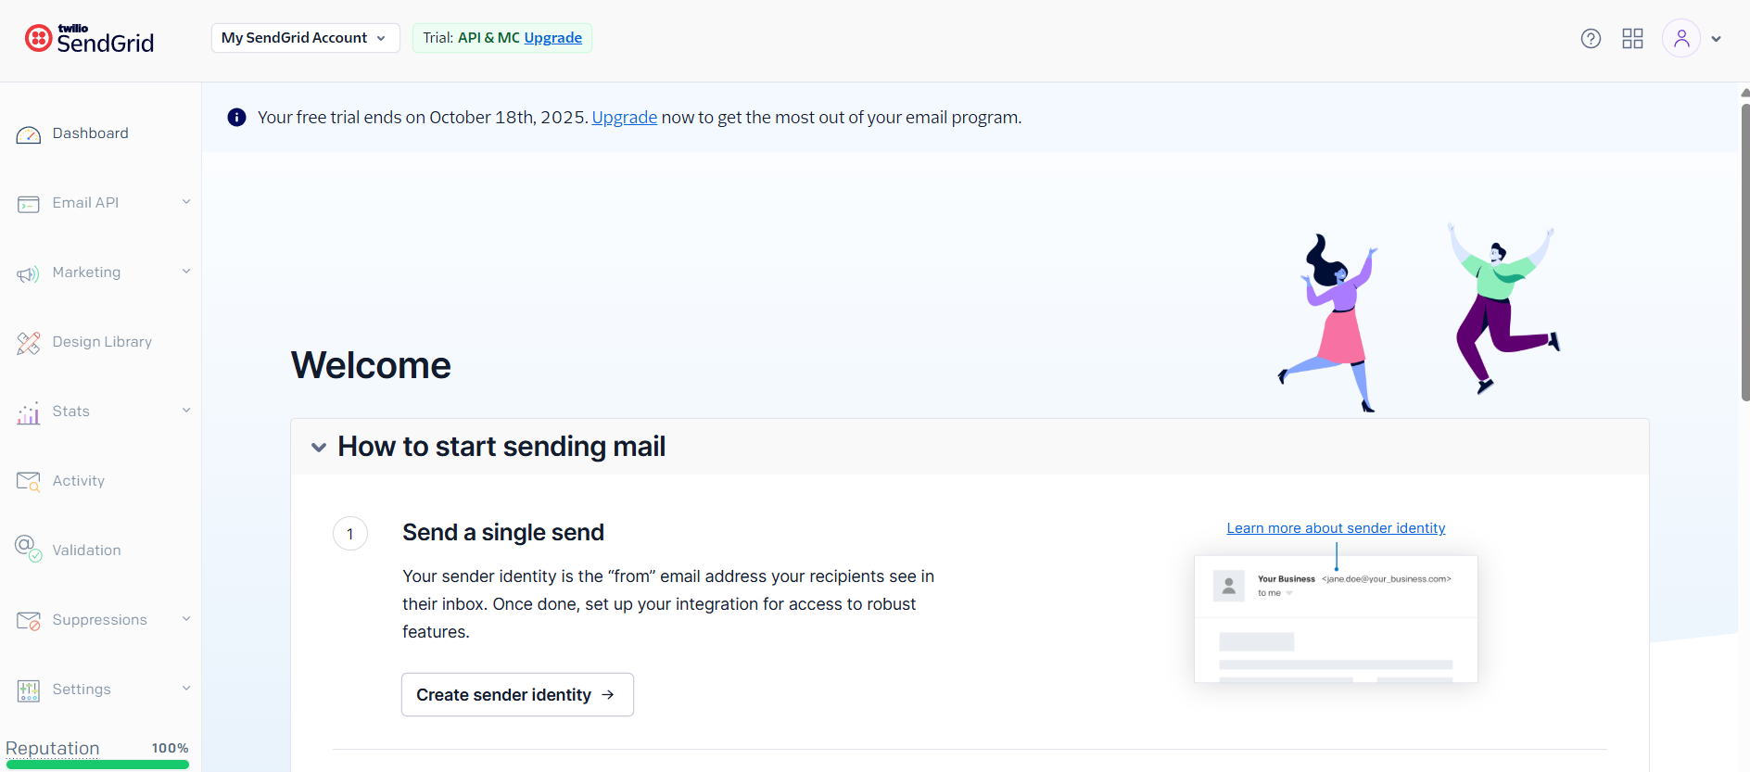Screen dimensions: 1750x772
Task: Click the Settings sliders icon
Action: point(29,690)
